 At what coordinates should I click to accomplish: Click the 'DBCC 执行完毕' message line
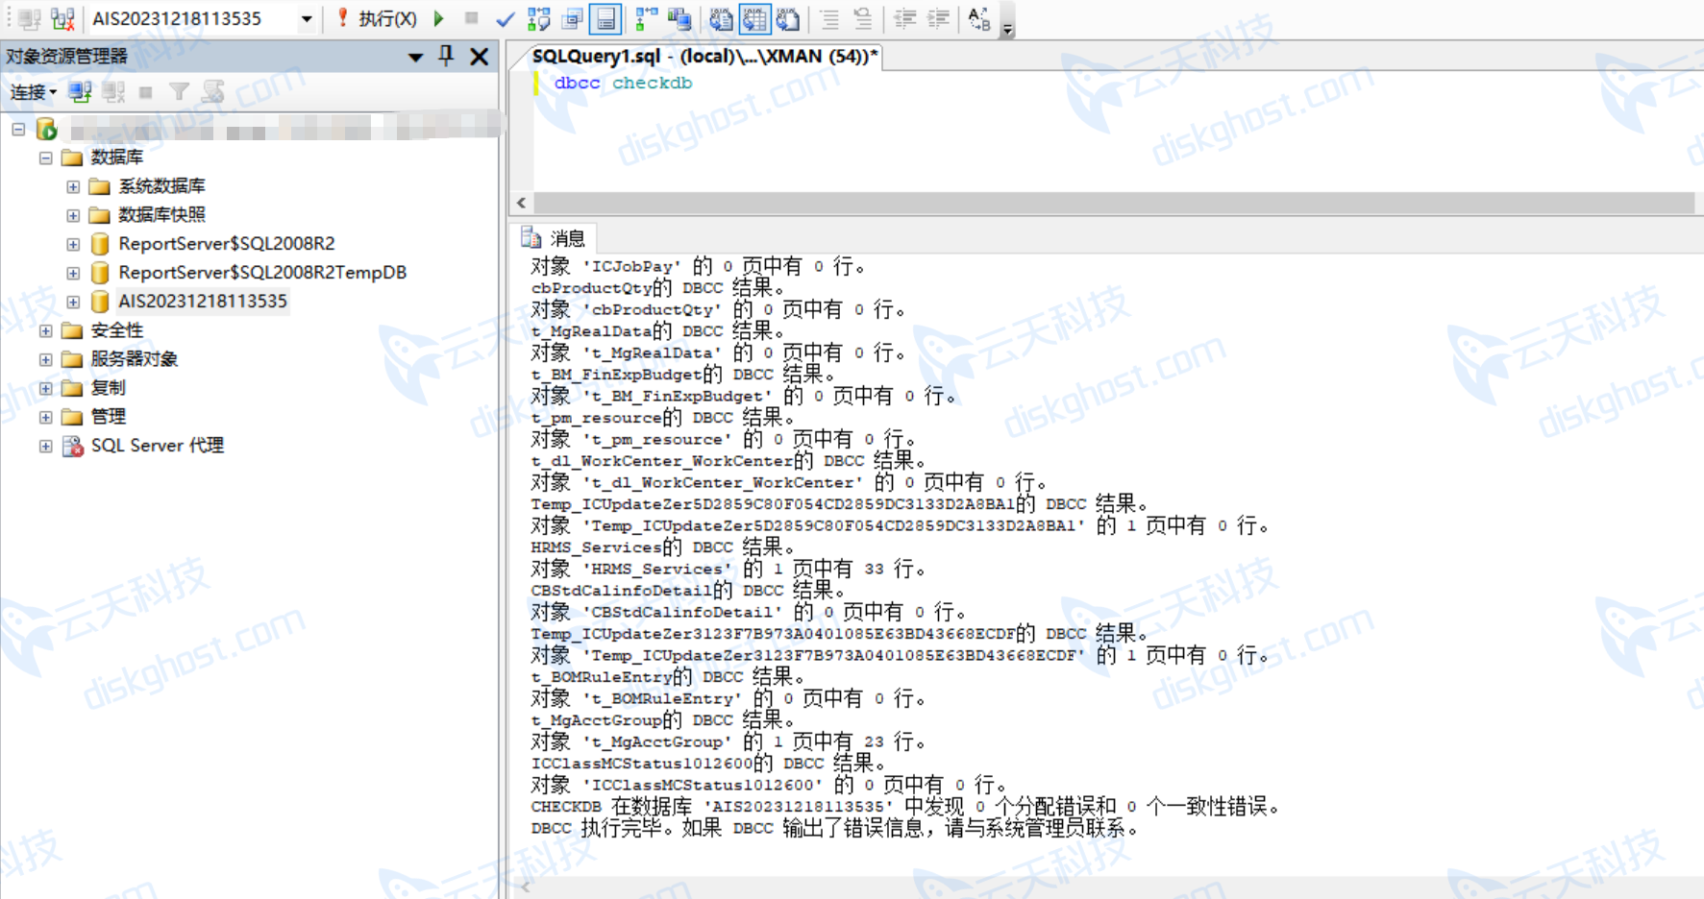click(x=835, y=828)
